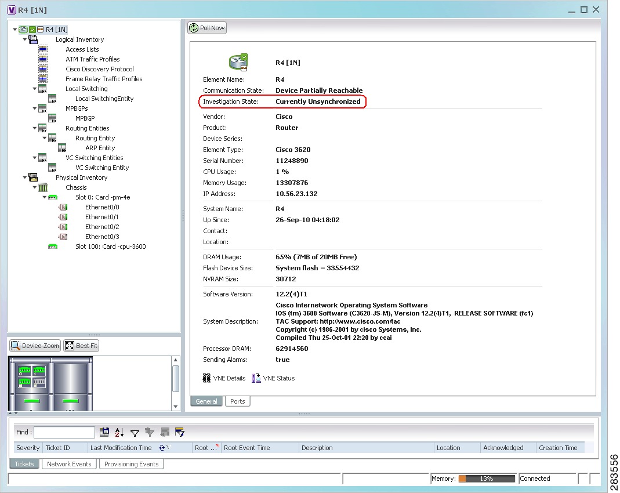620x493 pixels.
Task: Click the Cisco Discovery Protocol table icon
Action: pos(43,69)
